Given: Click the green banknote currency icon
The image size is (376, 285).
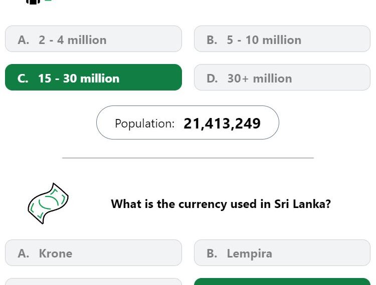Looking at the screenshot, I should [x=48, y=203].
